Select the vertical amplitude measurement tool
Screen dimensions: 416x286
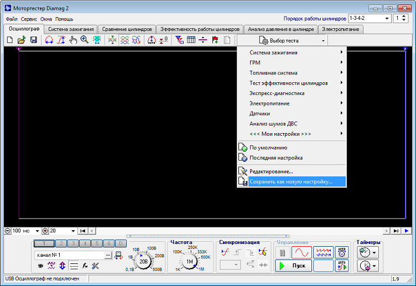[x=61, y=40]
